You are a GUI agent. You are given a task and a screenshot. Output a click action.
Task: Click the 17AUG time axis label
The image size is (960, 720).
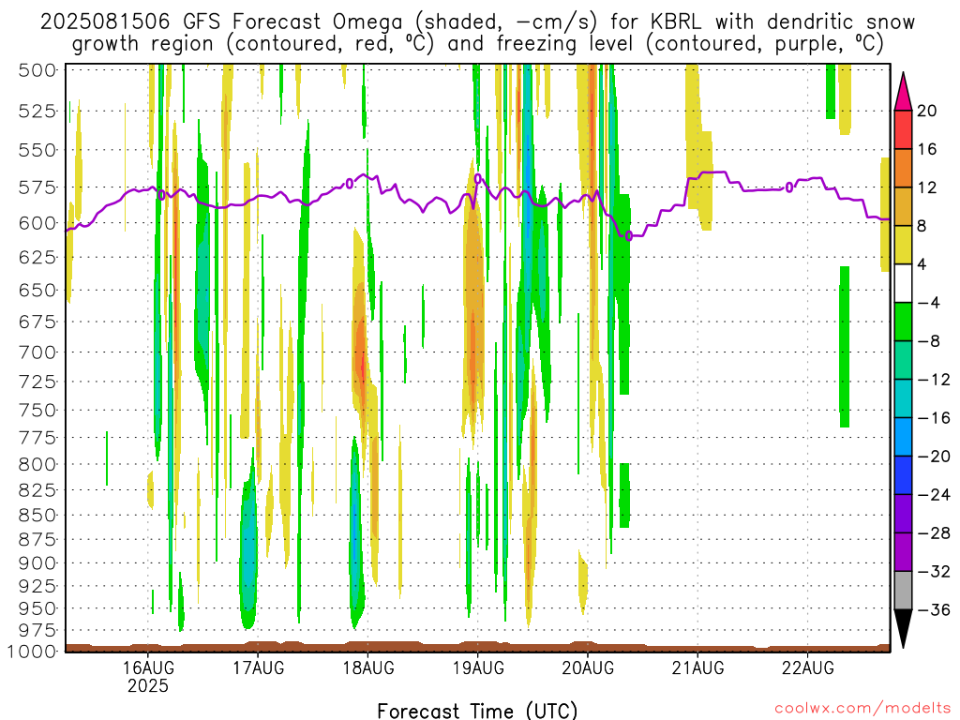pos(258,667)
